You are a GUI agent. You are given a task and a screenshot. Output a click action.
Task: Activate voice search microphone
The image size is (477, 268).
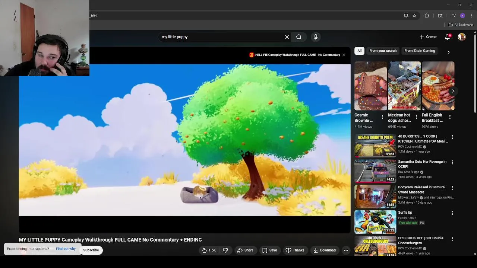316,37
